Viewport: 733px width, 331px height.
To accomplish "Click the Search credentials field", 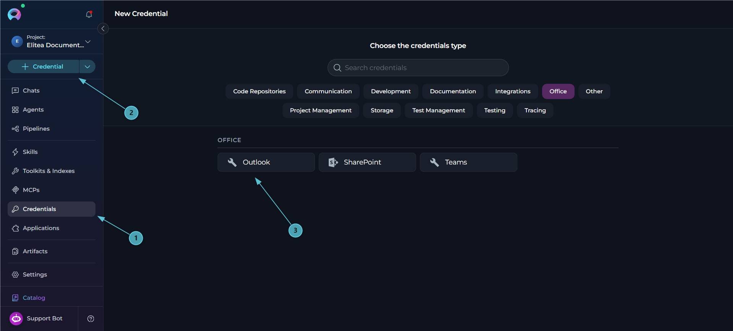I will (x=418, y=68).
